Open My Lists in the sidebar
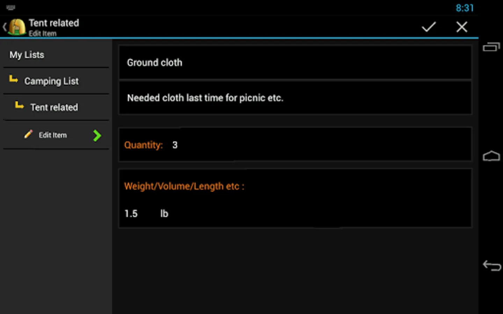503x314 pixels. coord(27,55)
